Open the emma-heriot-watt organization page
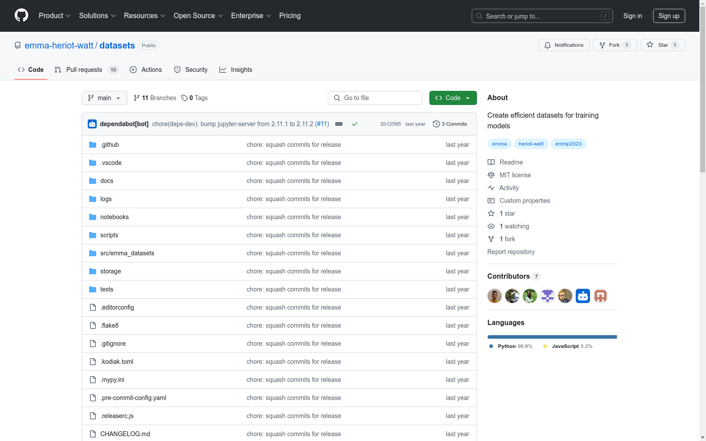 coord(59,45)
